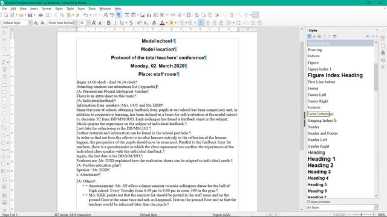Select Hanging Indent style
This screenshot has height=217, width=387.
click(320, 121)
